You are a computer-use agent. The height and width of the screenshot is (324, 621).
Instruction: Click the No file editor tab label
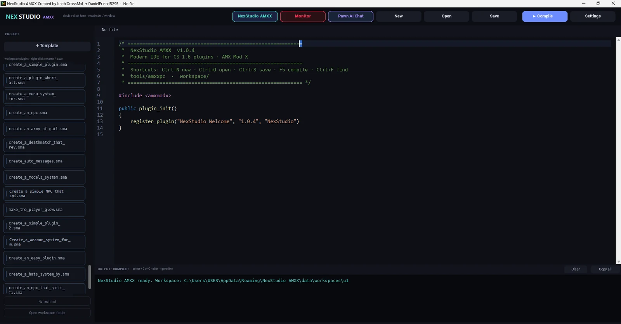coord(110,30)
